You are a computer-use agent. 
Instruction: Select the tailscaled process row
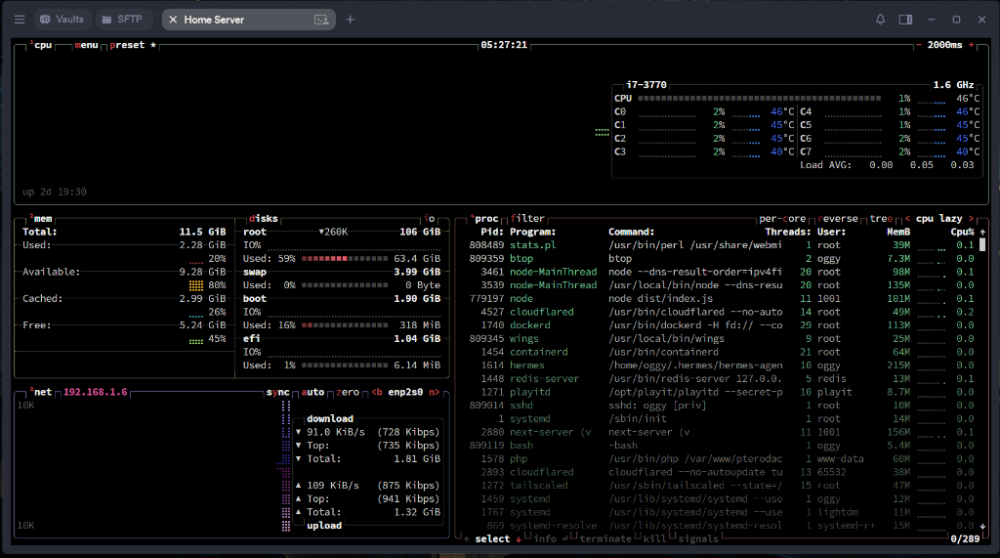(x=722, y=486)
